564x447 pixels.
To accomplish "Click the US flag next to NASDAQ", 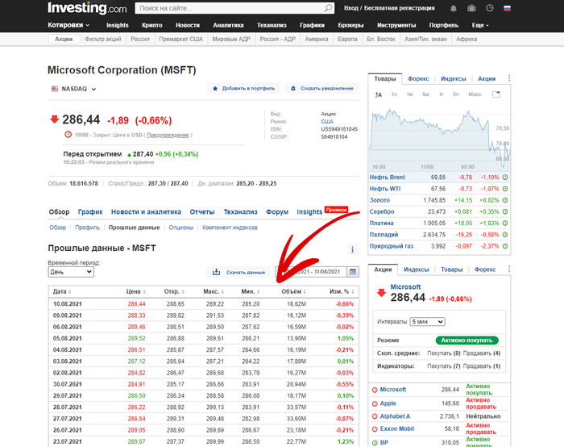I will coord(55,89).
